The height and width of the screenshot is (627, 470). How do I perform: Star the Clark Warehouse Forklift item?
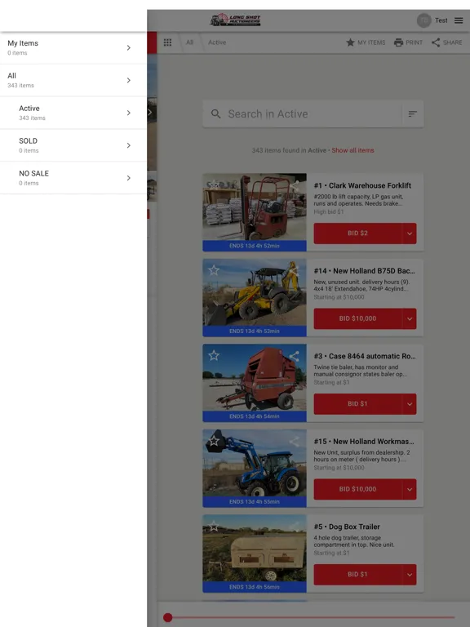(214, 185)
